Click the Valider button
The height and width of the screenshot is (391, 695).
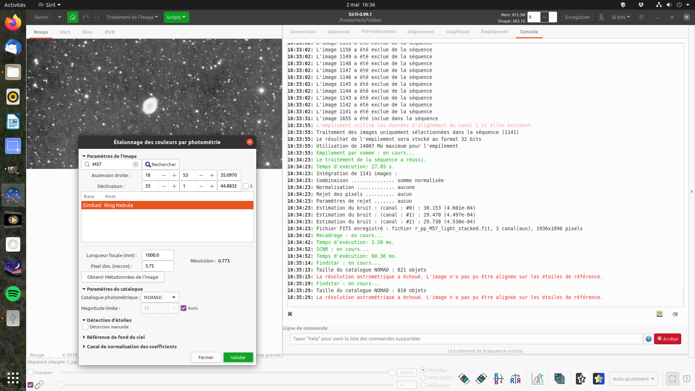(x=238, y=357)
